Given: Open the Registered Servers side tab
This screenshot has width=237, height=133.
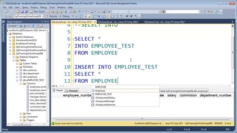Looking at the screenshot, I should tap(3, 31).
